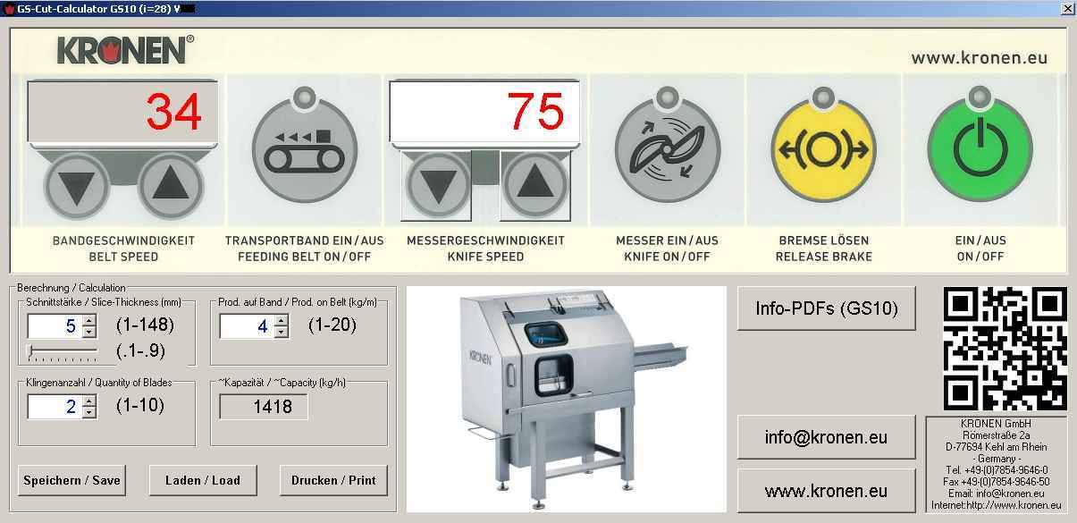Toggle the feeding belt on/off button

pos(305,148)
